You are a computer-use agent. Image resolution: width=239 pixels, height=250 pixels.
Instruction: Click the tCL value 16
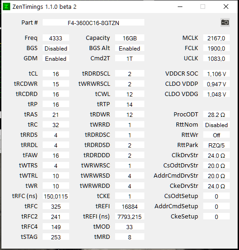(56, 73)
